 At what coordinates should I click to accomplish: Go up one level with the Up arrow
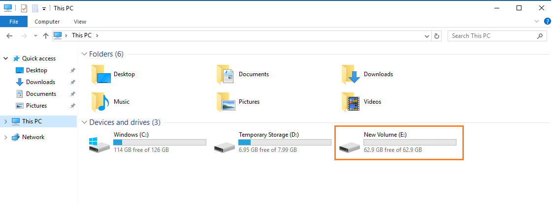point(46,36)
